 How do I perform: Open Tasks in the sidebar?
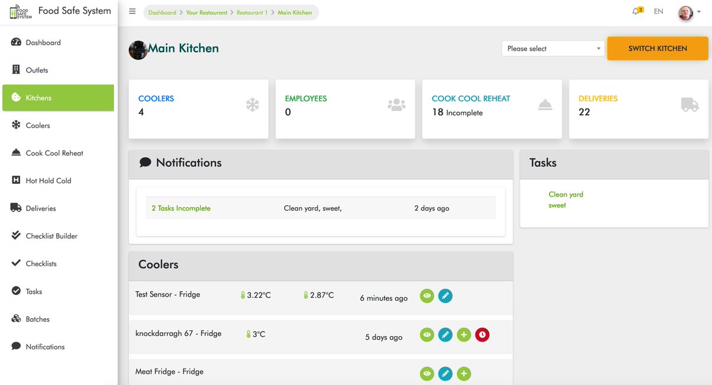click(x=58, y=291)
